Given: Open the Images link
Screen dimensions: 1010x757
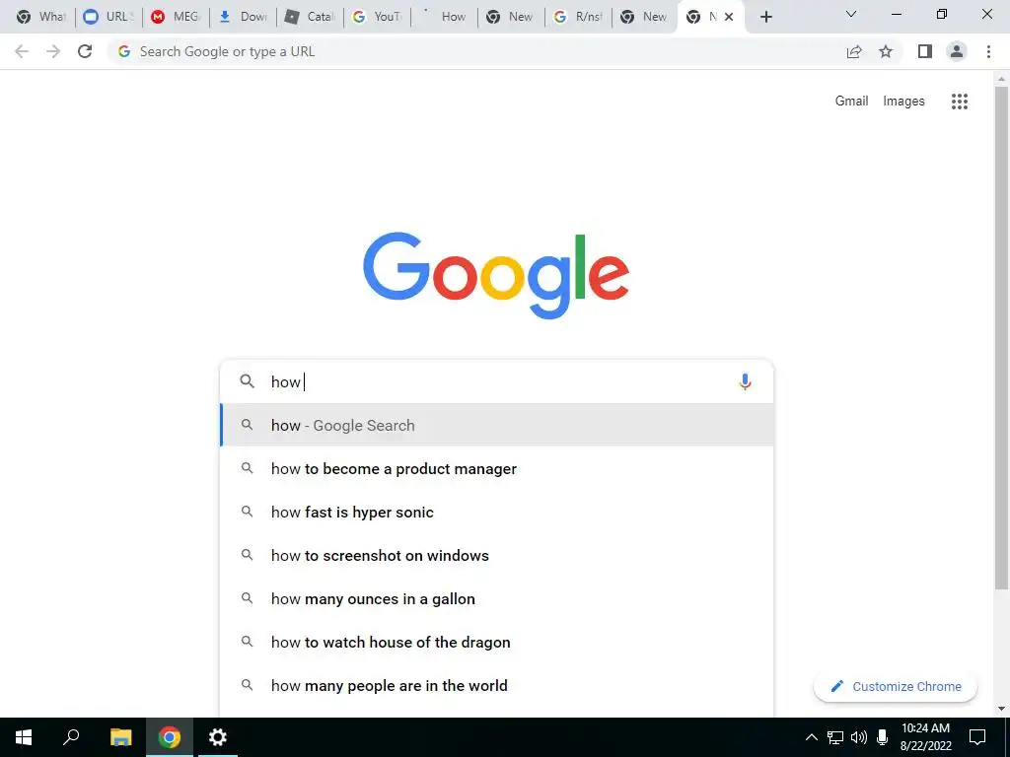Looking at the screenshot, I should point(903,102).
